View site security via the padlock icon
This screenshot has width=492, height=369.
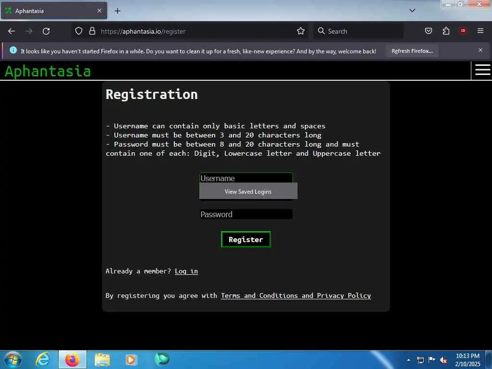point(92,31)
